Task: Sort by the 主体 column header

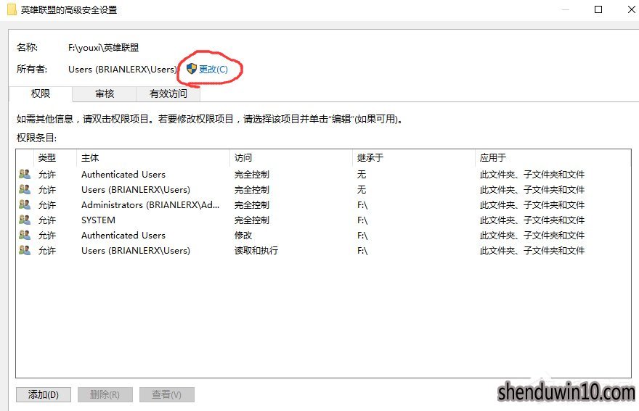Action: click(x=153, y=158)
